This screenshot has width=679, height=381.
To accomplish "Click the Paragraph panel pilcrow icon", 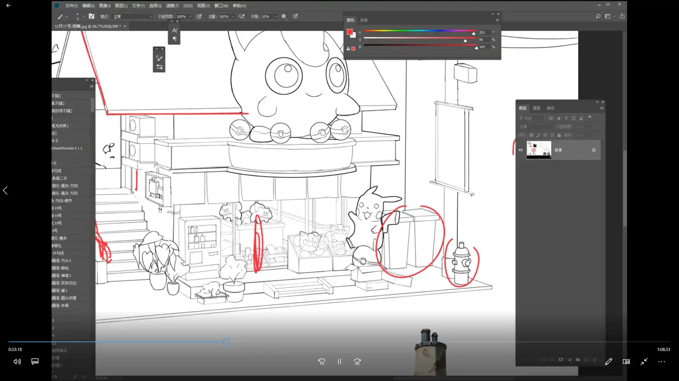I will pyautogui.click(x=174, y=39).
